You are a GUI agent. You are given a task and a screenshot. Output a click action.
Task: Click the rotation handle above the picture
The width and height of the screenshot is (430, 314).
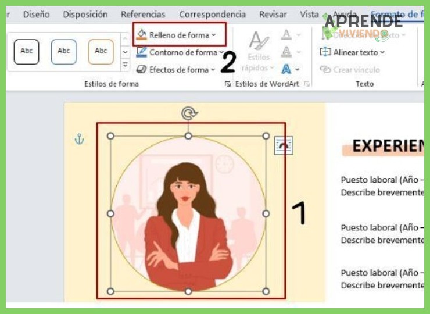[x=189, y=113]
